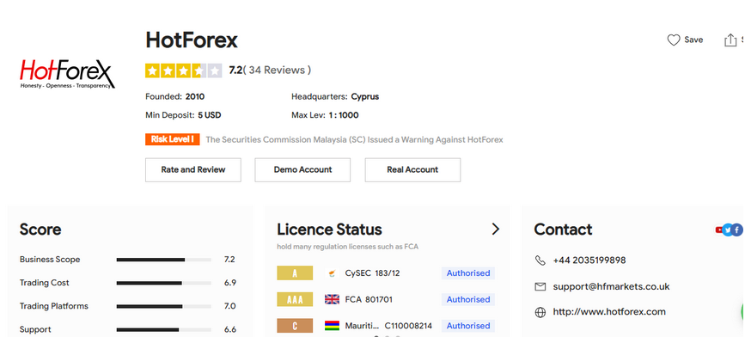
Task: Open the YouTube icon in Contact
Action: [x=719, y=230]
